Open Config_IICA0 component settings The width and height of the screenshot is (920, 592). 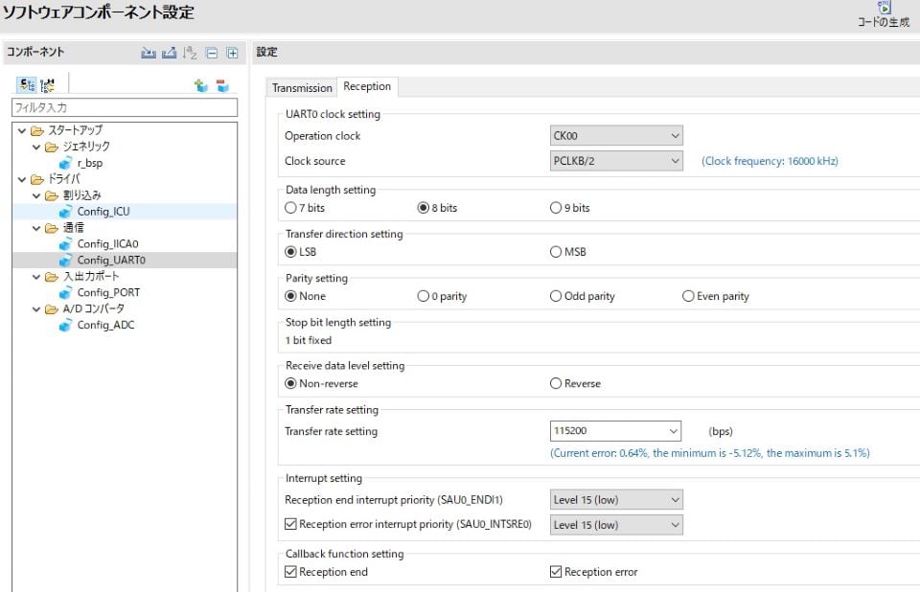pyautogui.click(x=107, y=243)
